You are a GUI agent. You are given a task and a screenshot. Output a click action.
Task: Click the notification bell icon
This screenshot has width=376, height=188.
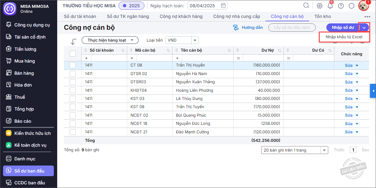click(330, 6)
